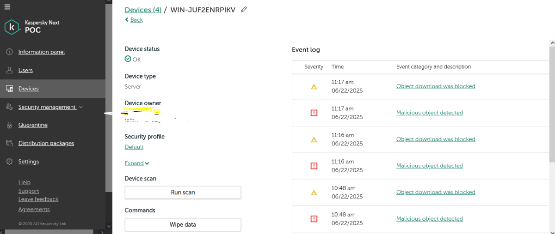This screenshot has width=555, height=234.
Task: Click the Kaspersky Next logo icon
Action: [x=12, y=27]
